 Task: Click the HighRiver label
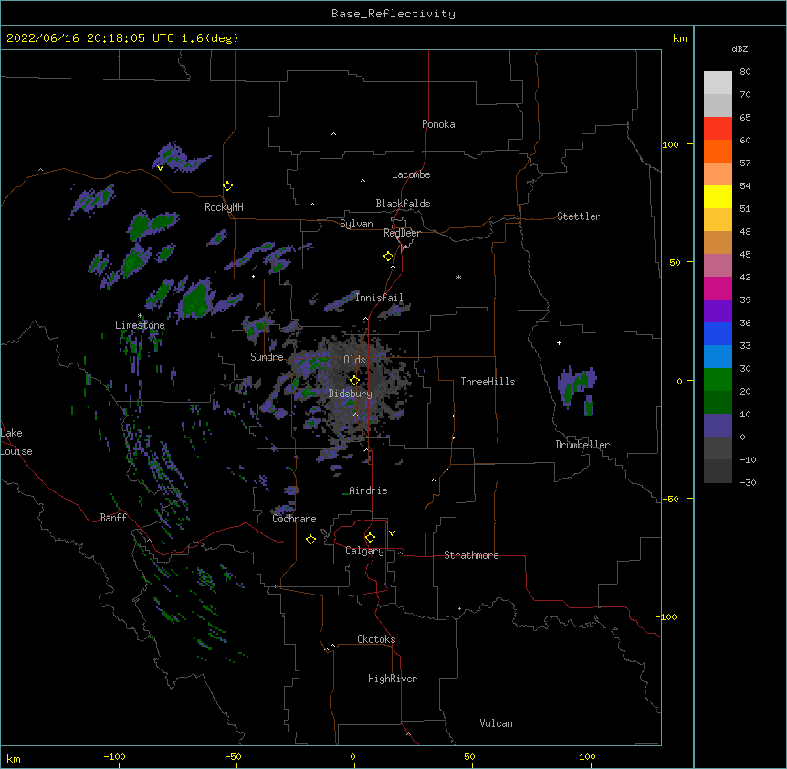(393, 679)
